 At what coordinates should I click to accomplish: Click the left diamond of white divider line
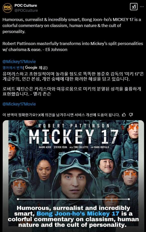[18, 199]
